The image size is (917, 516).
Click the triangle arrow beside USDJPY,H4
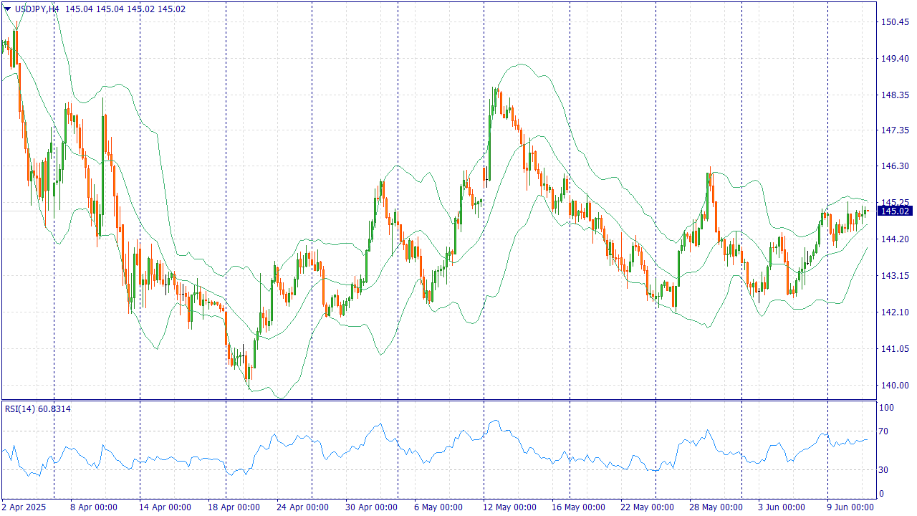(x=7, y=9)
